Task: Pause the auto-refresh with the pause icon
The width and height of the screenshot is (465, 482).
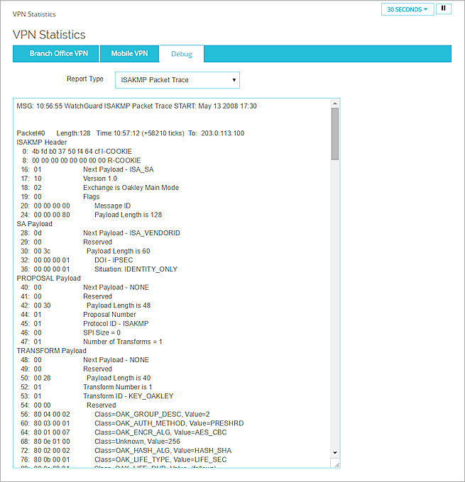Action: [x=444, y=9]
